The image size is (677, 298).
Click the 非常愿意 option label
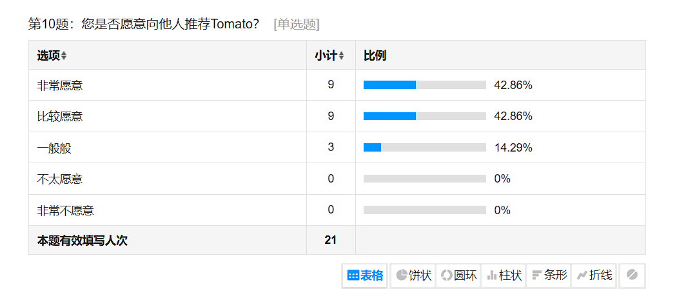[x=60, y=85]
